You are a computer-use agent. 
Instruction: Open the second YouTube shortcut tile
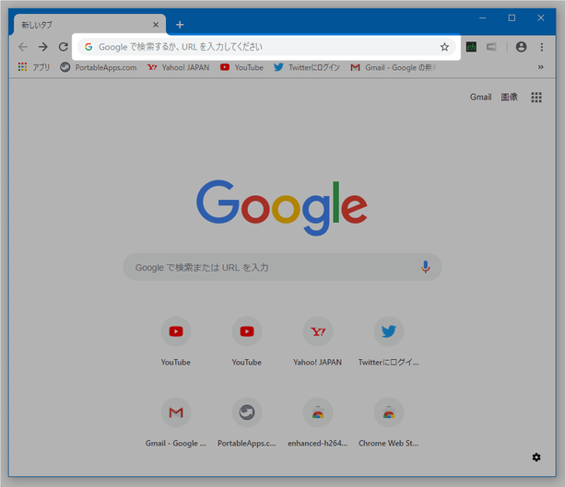tap(247, 340)
